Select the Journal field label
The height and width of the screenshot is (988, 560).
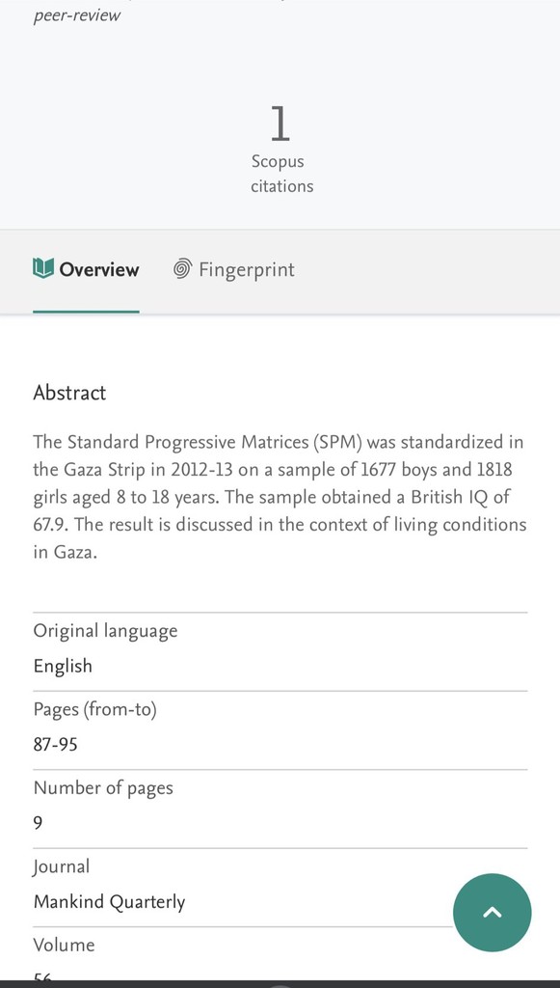tap(62, 867)
